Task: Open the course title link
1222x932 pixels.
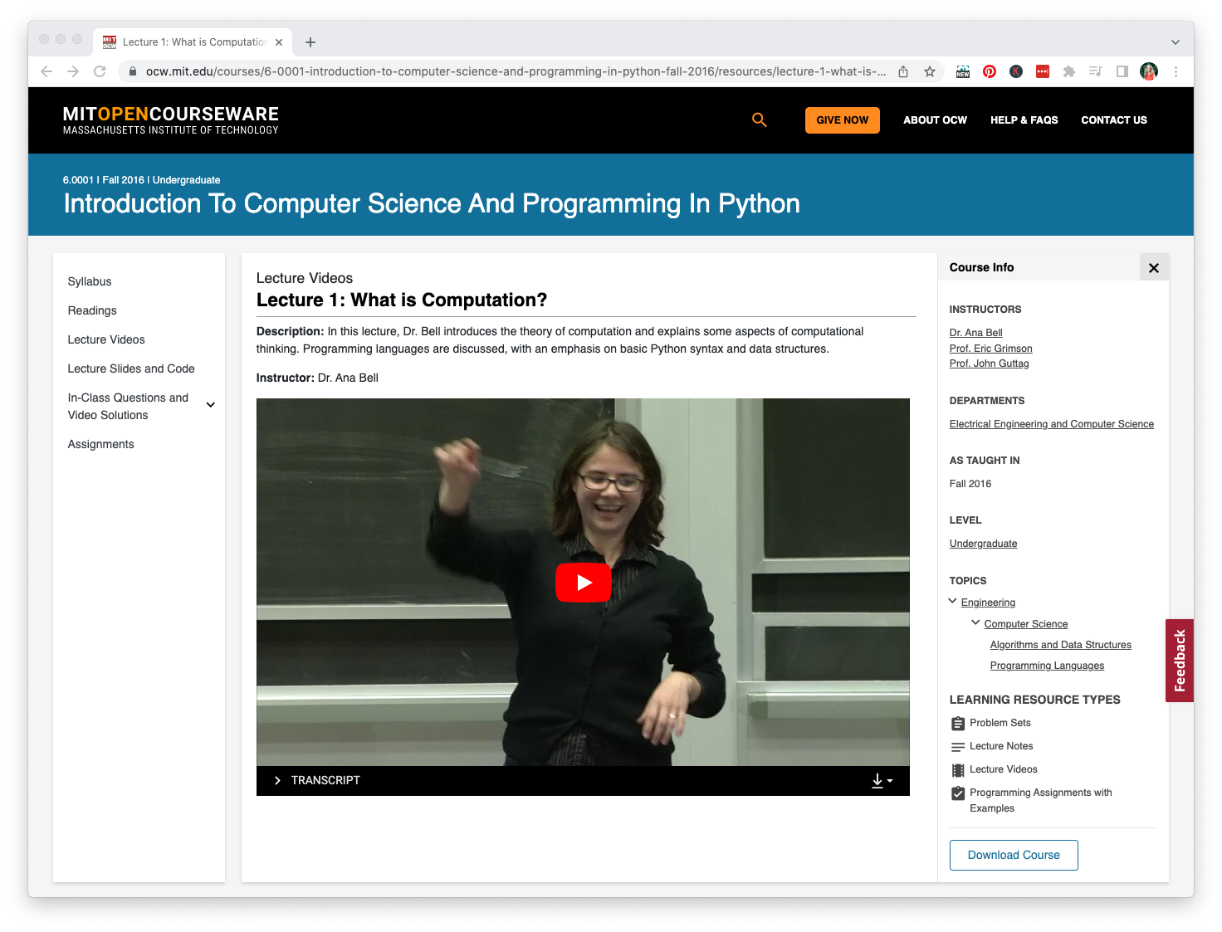Action: (x=432, y=204)
